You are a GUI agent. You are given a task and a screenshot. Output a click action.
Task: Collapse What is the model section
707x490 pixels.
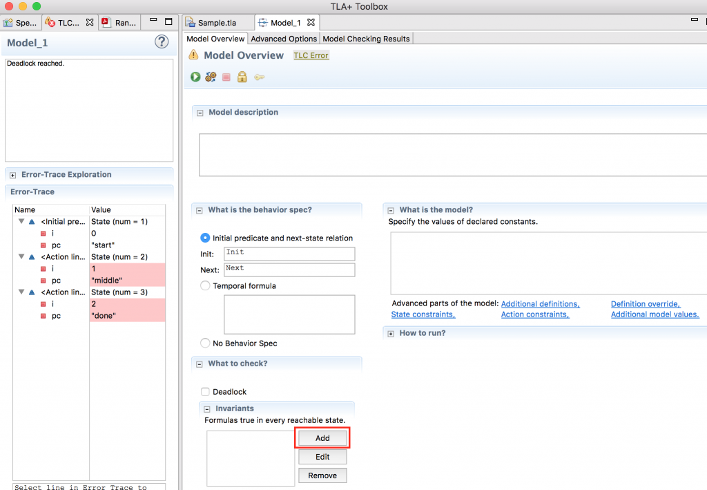pos(391,210)
